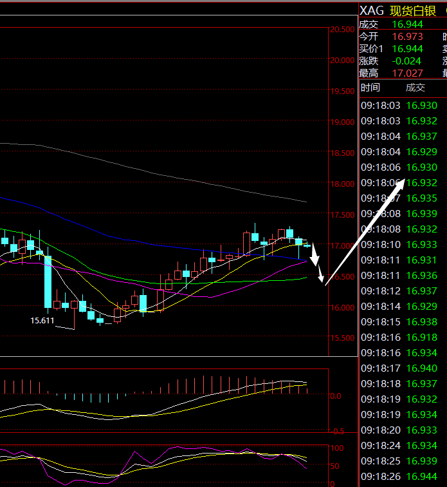Click the 时间 column header
The width and height of the screenshot is (447, 487).
[370, 88]
